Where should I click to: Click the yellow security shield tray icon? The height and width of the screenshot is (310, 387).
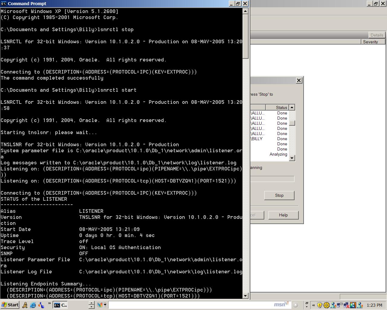coord(320,305)
